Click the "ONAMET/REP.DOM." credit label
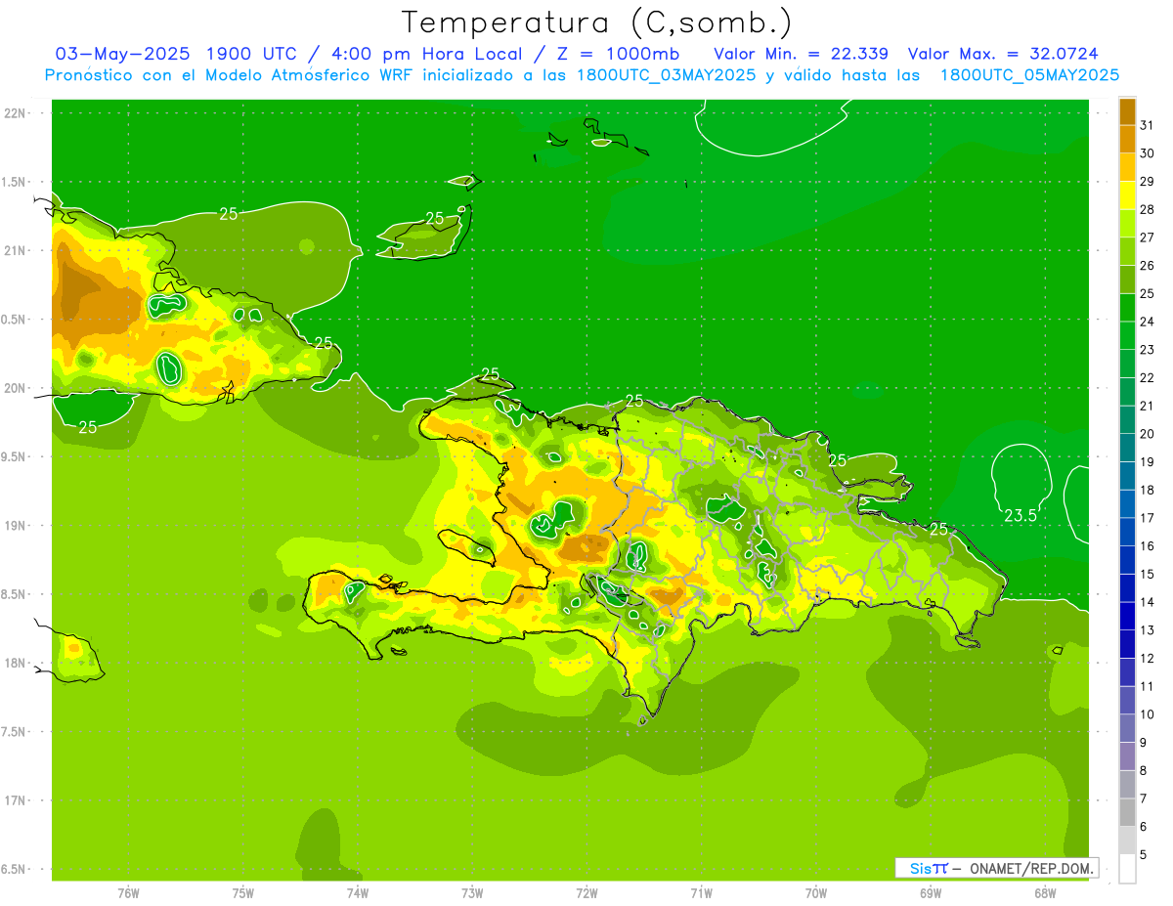1173x906 pixels. [x=1031, y=868]
